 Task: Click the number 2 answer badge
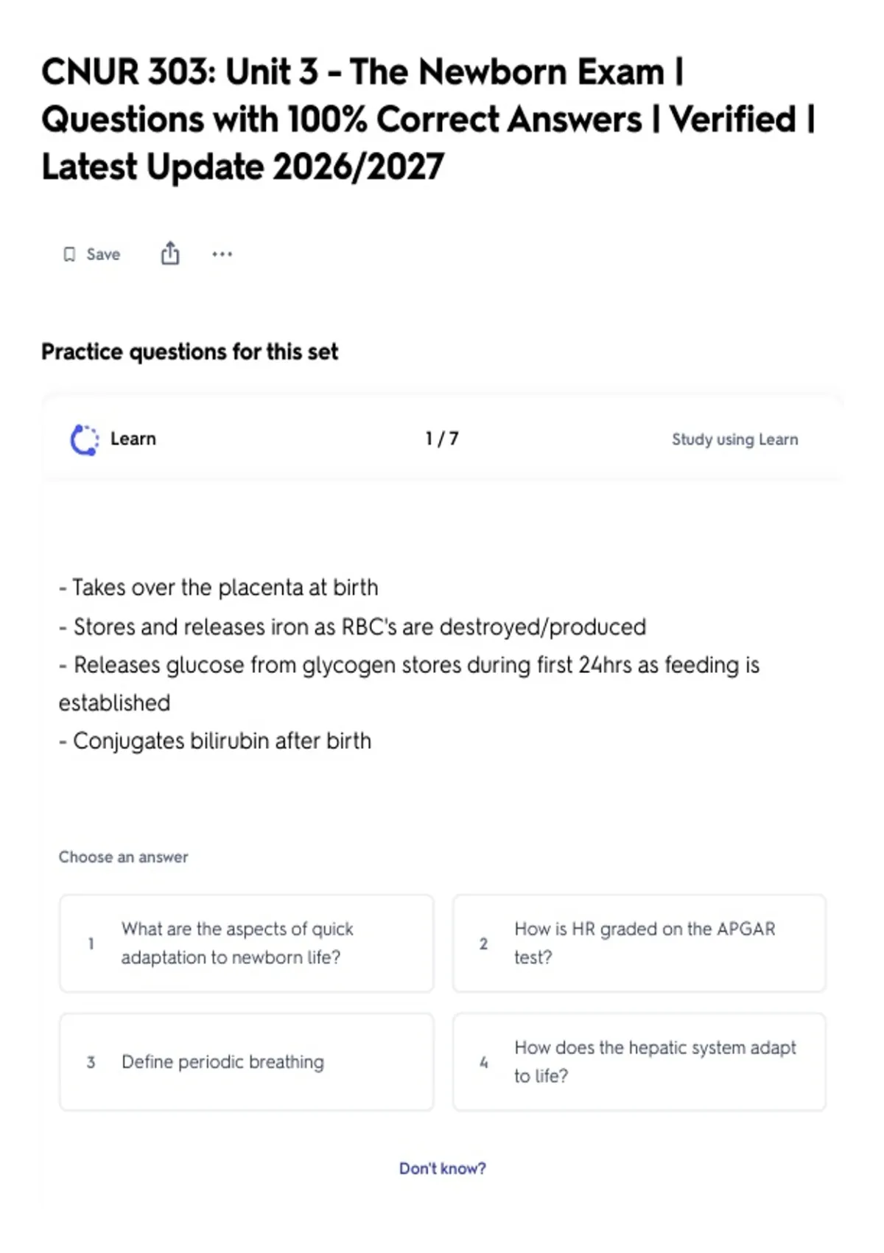[483, 943]
